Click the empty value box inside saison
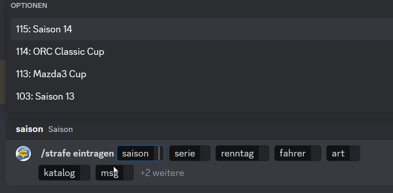Viewport: 393px width, 193px height. (158, 154)
